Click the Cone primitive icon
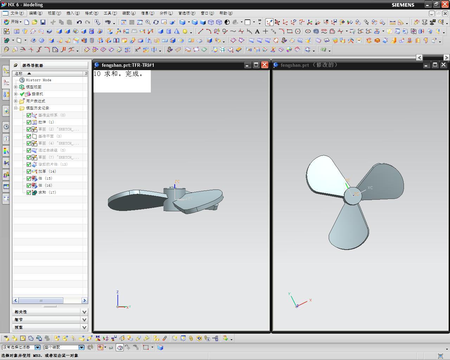Viewport: 450px width, 360px height. pos(177,31)
